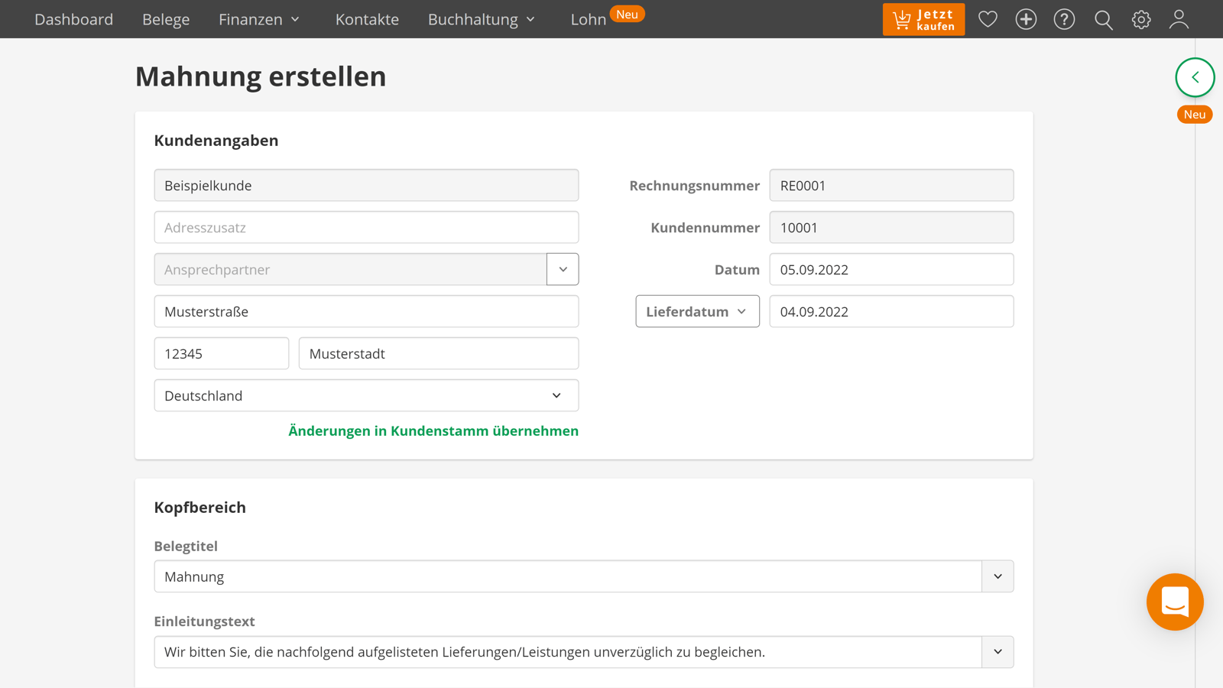Click the Rechnungsnummer field RE0001
Viewport: 1223px width, 688px height.
[891, 185]
